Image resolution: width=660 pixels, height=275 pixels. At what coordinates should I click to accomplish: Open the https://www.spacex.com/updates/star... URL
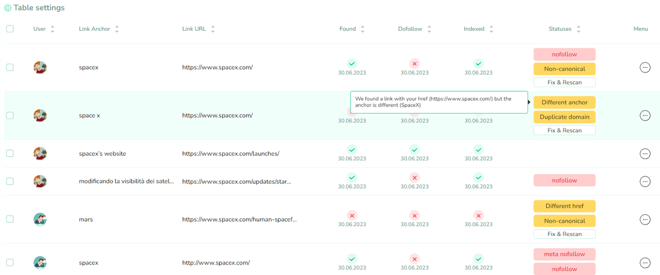tap(237, 181)
